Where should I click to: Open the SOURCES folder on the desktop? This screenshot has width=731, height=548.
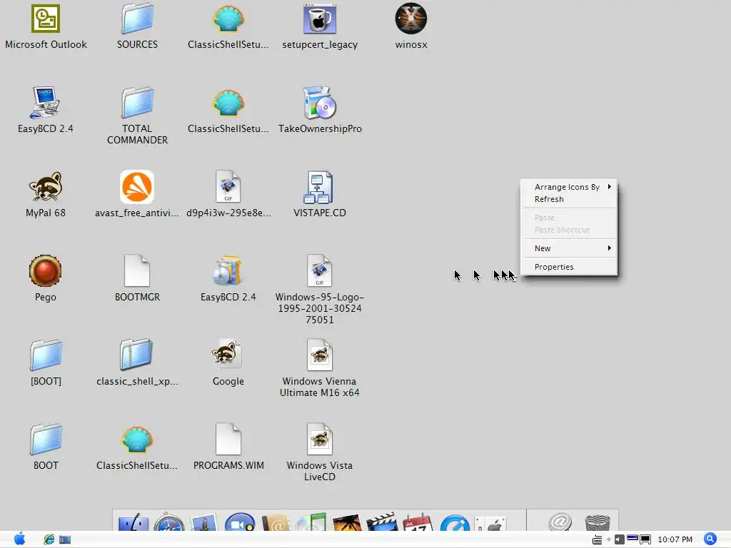click(x=137, y=19)
